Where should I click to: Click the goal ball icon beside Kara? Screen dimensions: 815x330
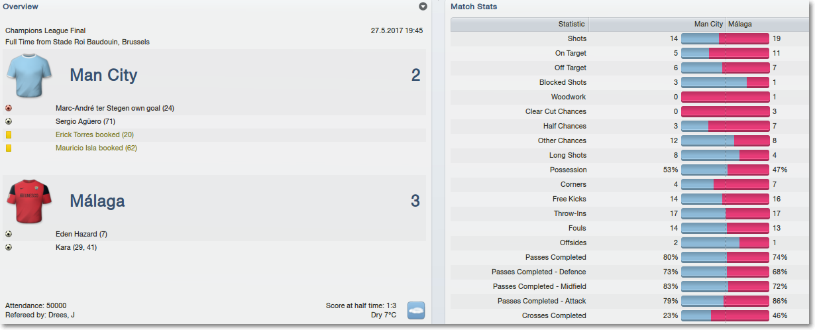9,247
